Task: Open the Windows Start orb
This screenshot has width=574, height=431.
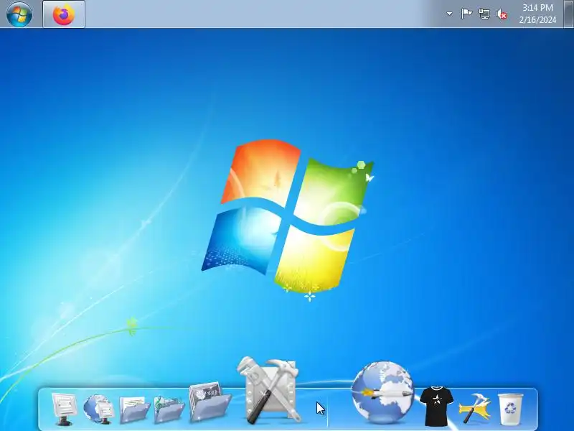Action: point(19,14)
